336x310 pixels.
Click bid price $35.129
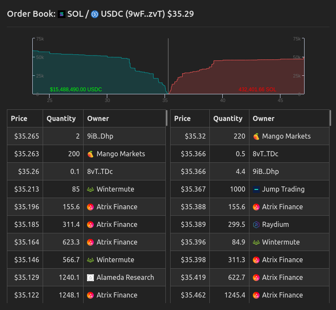point(27,278)
